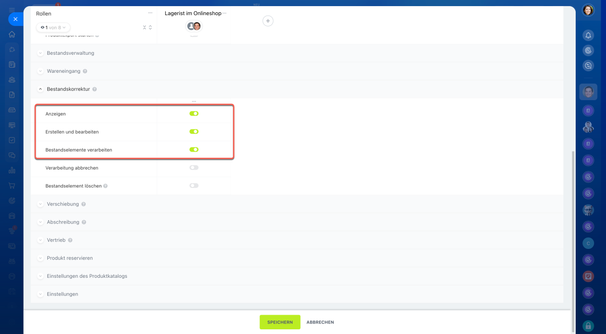Image resolution: width=606 pixels, height=334 pixels.
Task: Click the SPEICHERN button
Action: coord(280,322)
